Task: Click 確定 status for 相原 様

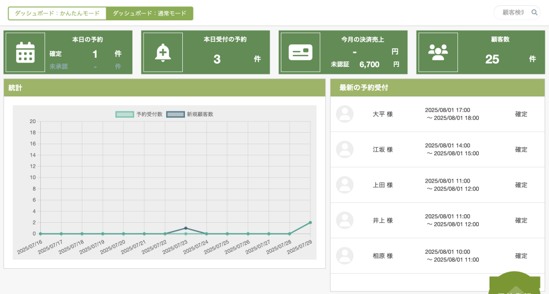Action: point(521,256)
